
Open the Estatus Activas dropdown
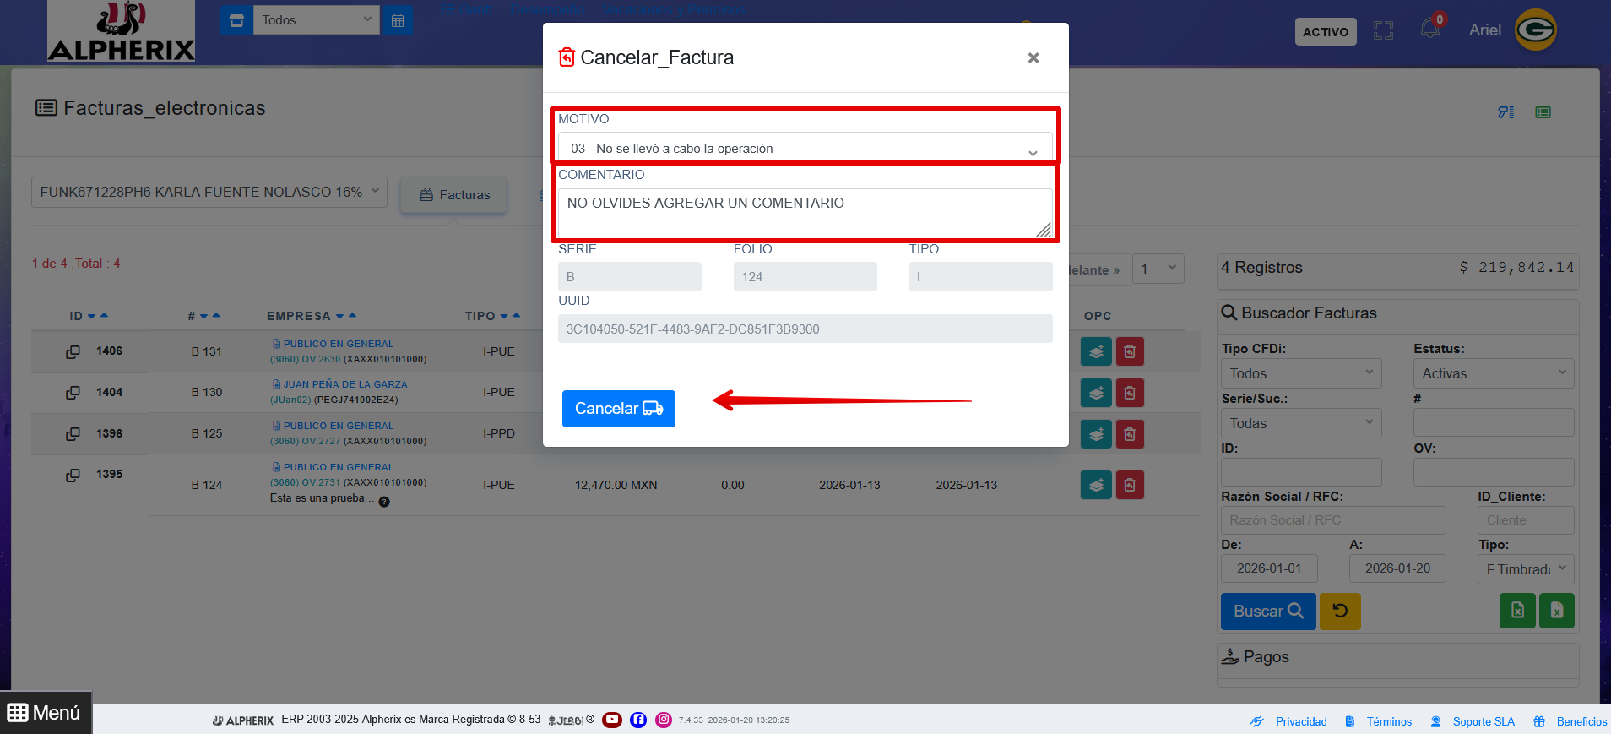[x=1493, y=373]
